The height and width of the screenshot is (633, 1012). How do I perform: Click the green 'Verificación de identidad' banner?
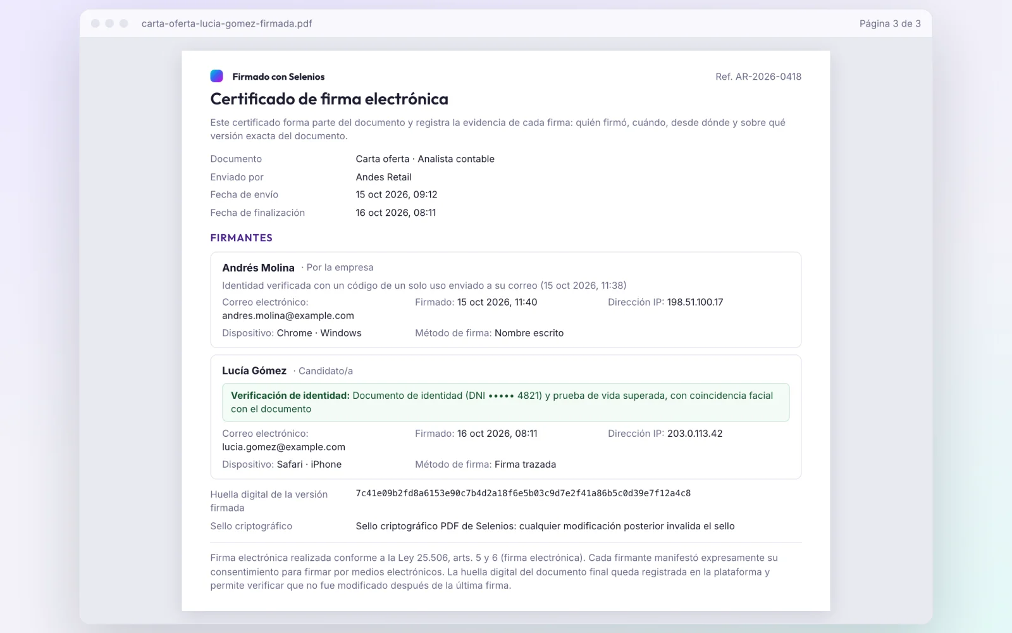(x=505, y=402)
